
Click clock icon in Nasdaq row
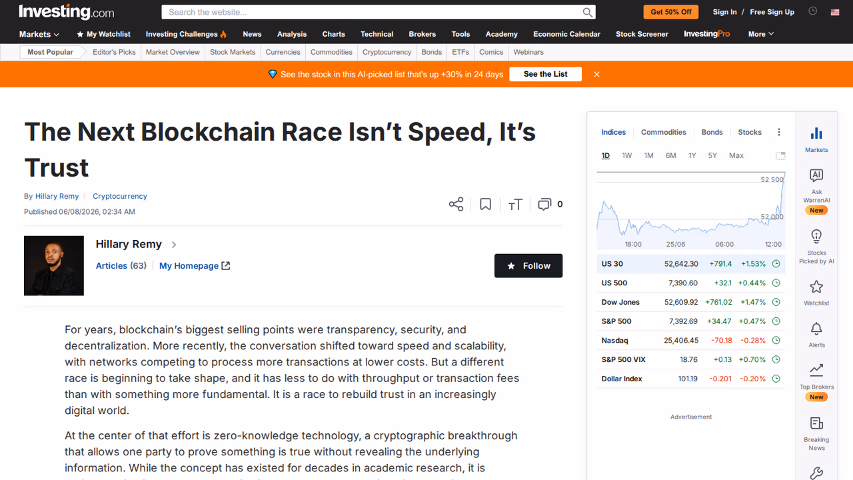pos(776,340)
